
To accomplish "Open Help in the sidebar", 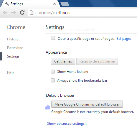I will point(11,73).
